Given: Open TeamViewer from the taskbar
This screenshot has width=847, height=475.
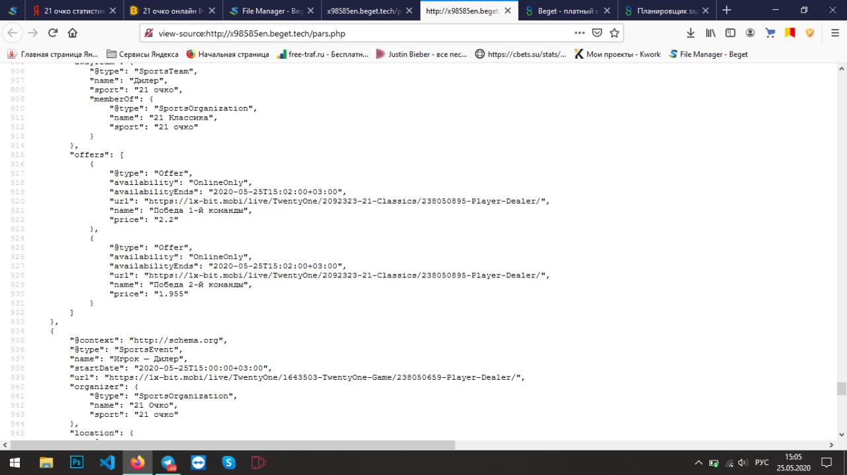Looking at the screenshot, I should (199, 462).
